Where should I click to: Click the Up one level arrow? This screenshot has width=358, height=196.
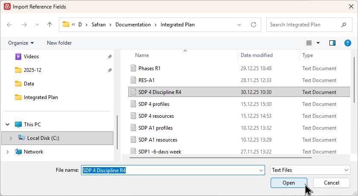click(49, 25)
